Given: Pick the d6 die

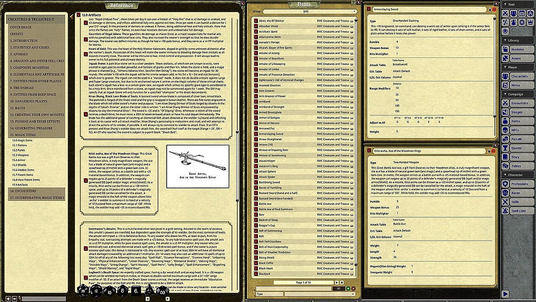Looking at the screenshot, I should click(135, 290).
